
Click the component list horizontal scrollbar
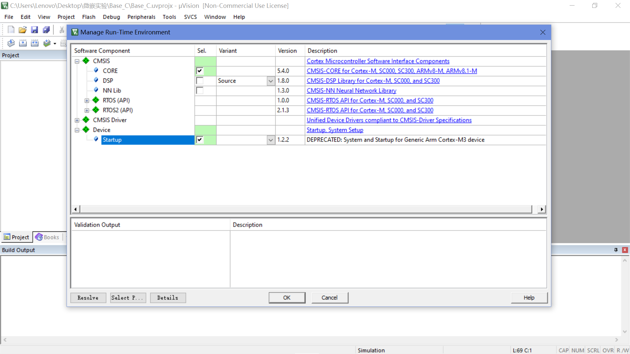tap(305, 209)
